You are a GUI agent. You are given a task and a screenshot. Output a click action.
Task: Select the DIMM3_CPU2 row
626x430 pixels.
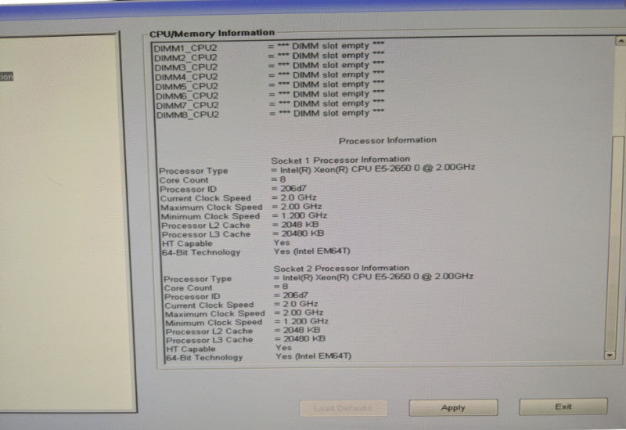pos(269,66)
